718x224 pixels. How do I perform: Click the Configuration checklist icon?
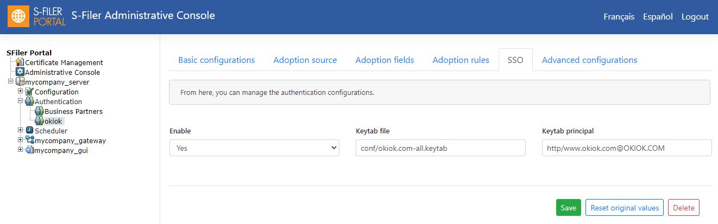30,92
